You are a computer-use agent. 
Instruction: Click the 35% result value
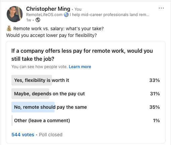click(x=155, y=107)
